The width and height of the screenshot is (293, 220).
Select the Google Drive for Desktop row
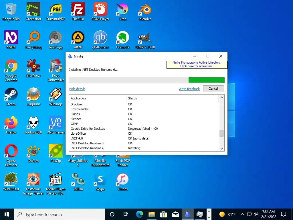point(144,129)
